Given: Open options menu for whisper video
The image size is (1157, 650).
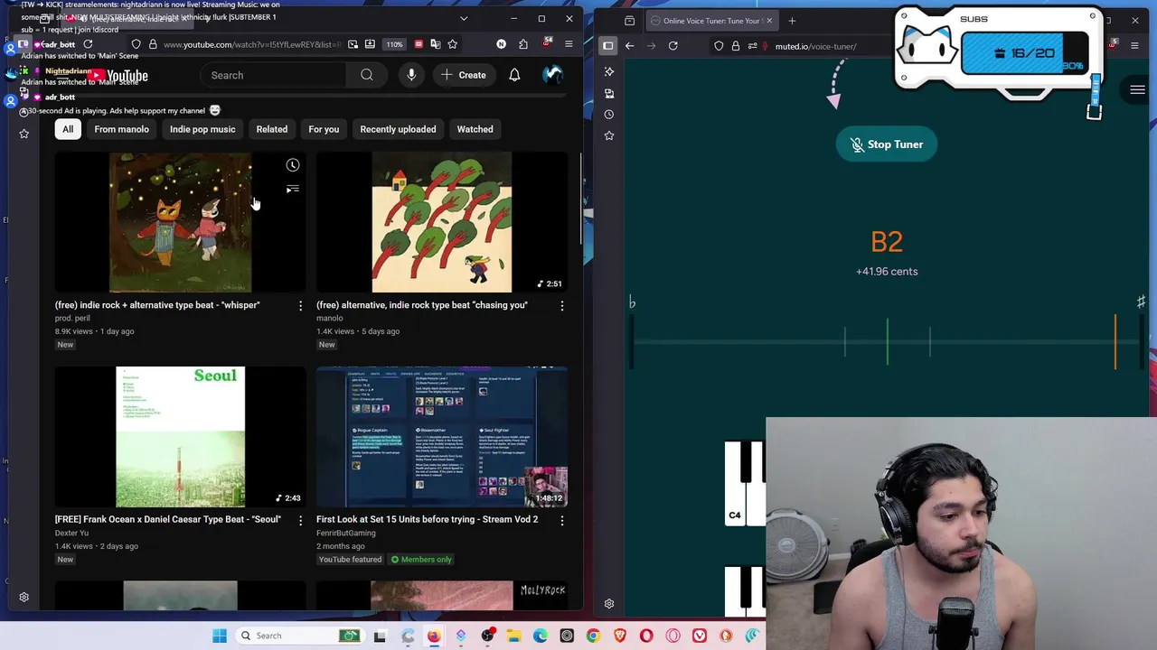Looking at the screenshot, I should click(300, 306).
